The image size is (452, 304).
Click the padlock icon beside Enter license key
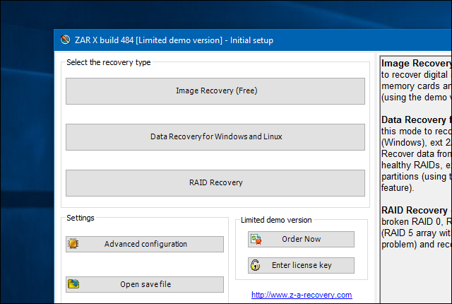pyautogui.click(x=255, y=265)
